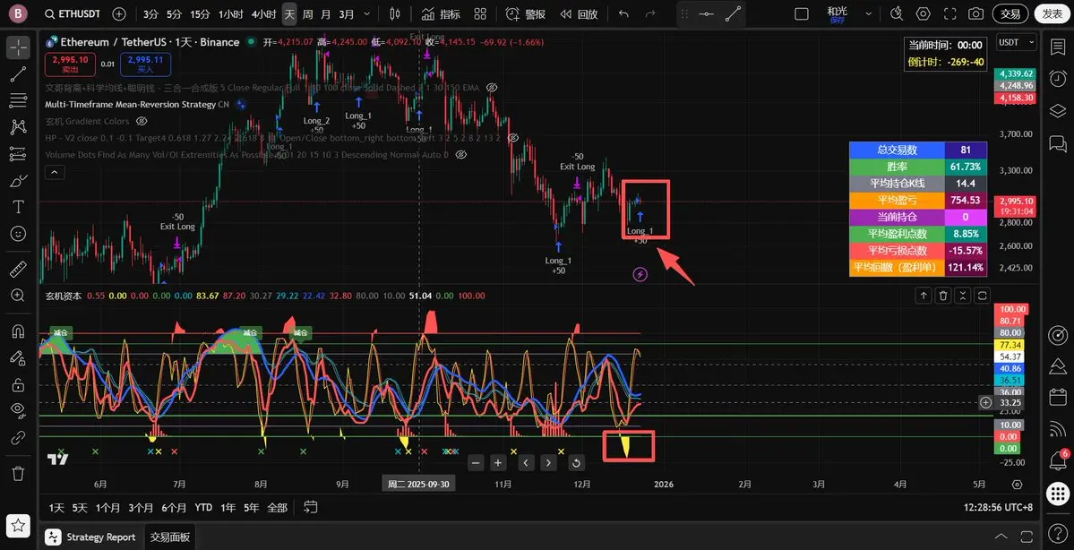Select the text annotation tool
The height and width of the screenshot is (550, 1074).
pos(19,208)
